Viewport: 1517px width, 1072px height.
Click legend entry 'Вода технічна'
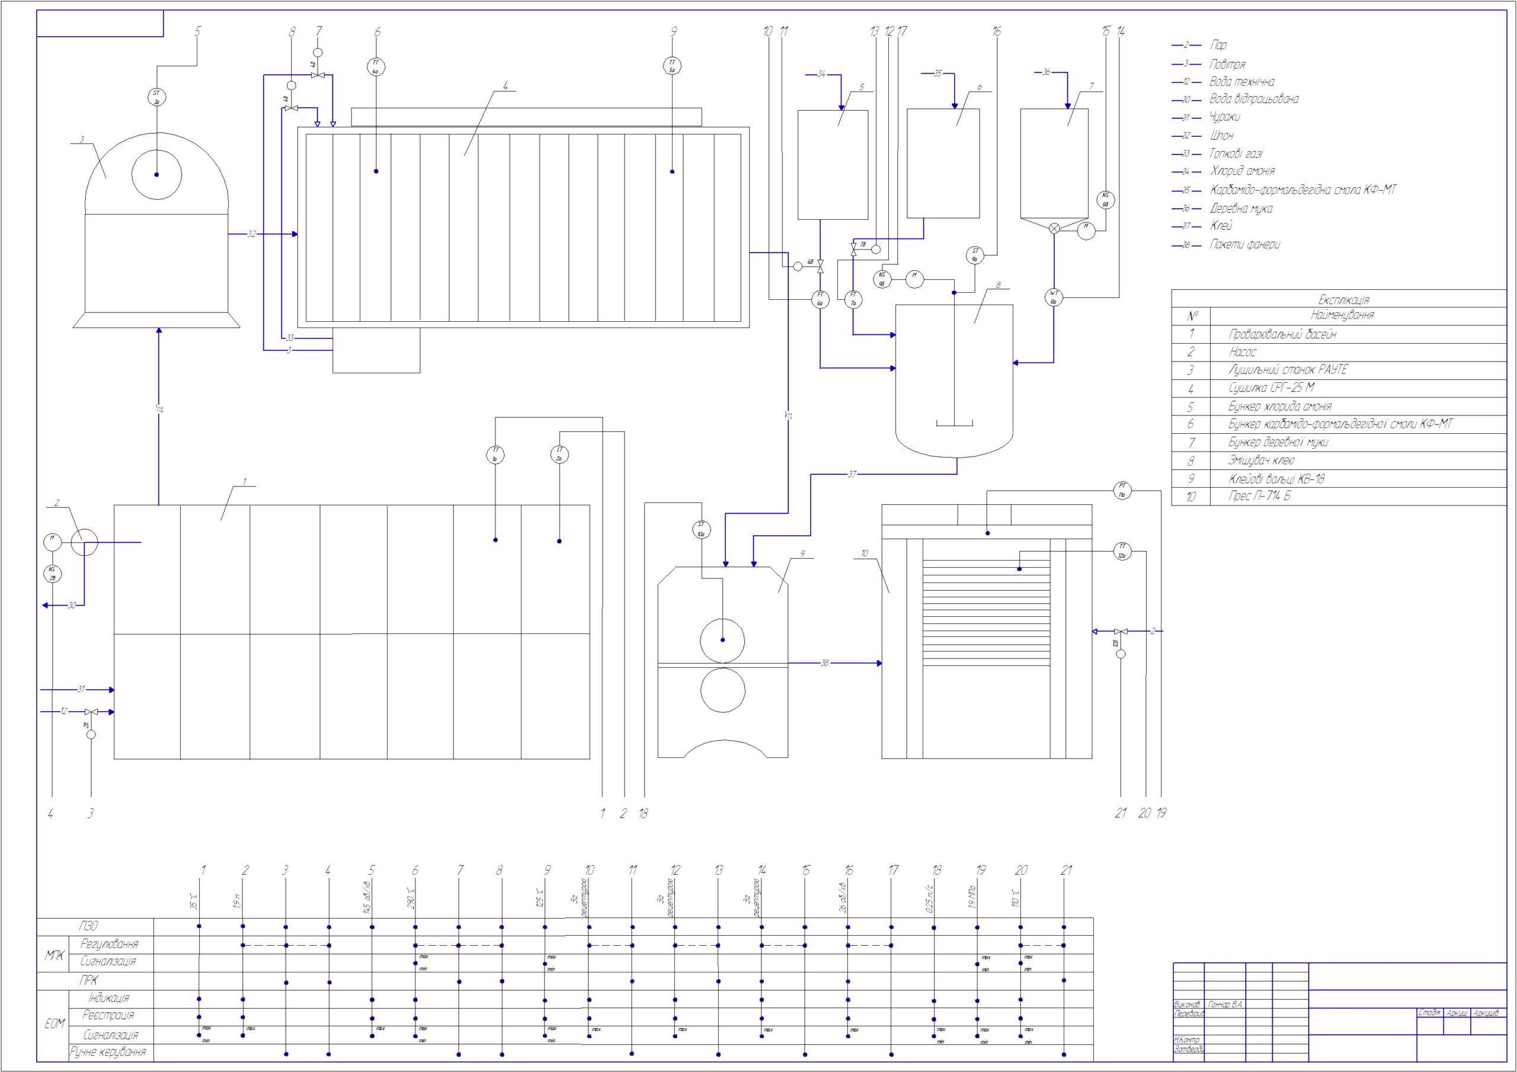(1242, 82)
